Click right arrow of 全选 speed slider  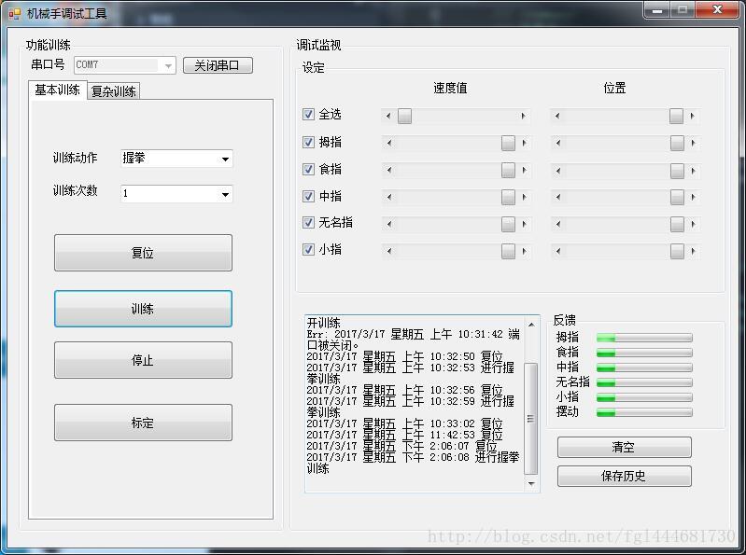pos(524,116)
